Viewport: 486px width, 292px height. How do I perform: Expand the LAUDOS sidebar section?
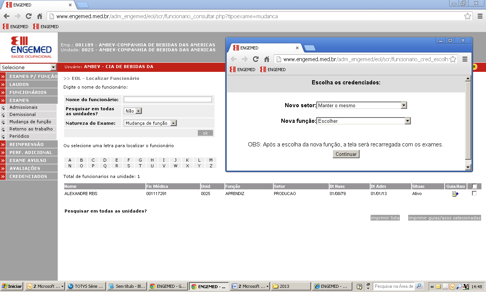coord(29,84)
